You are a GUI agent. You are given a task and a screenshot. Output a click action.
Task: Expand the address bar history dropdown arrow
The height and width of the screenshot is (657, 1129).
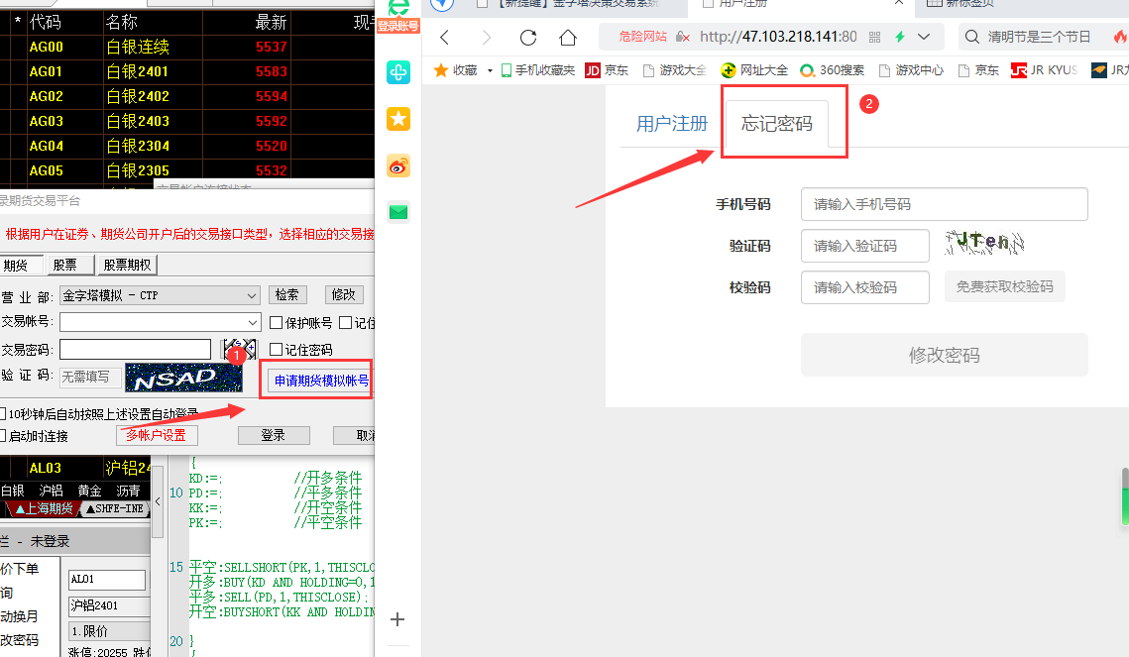924,37
